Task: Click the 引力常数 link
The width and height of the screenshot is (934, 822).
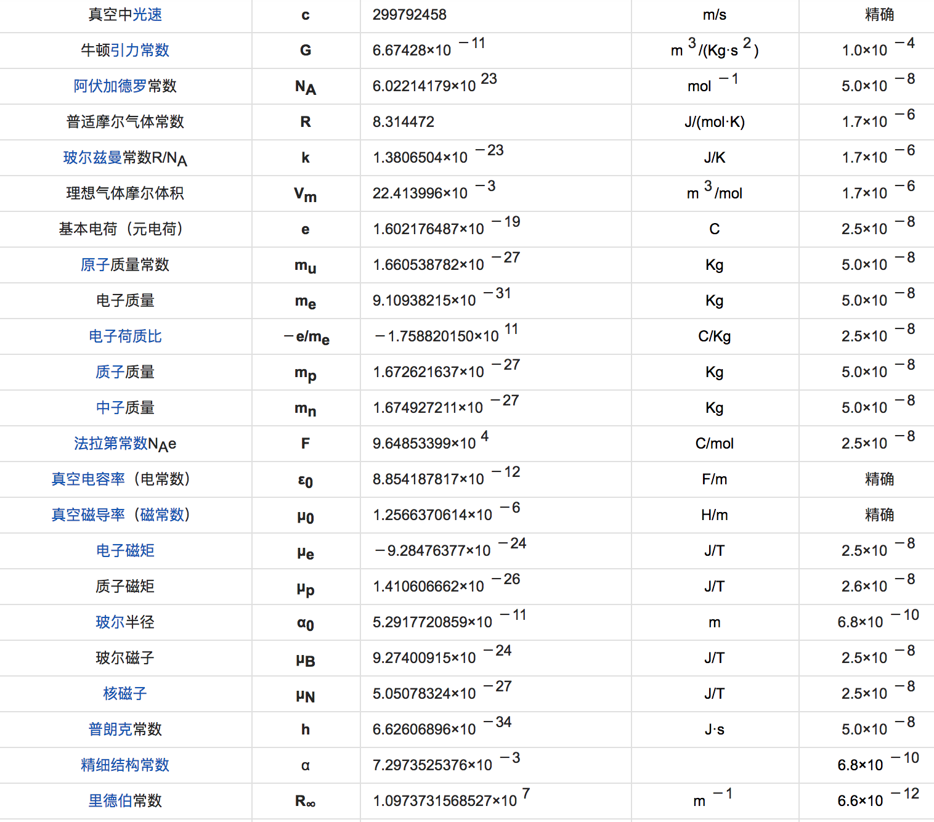Action: coord(140,51)
